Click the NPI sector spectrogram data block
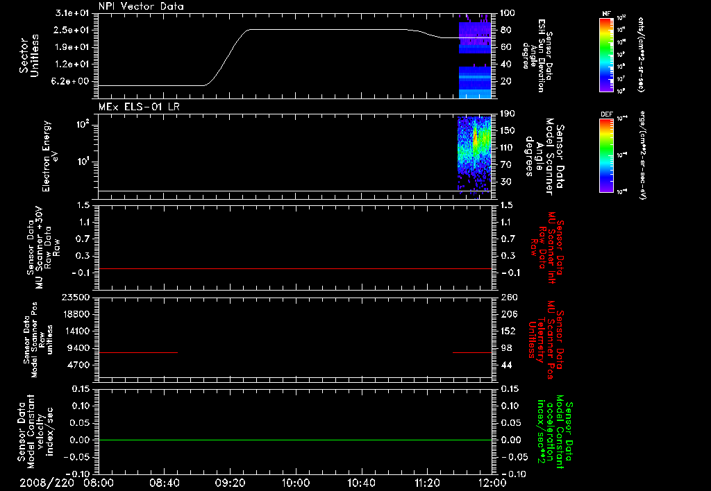This screenshot has width=711, height=491. pos(475,57)
